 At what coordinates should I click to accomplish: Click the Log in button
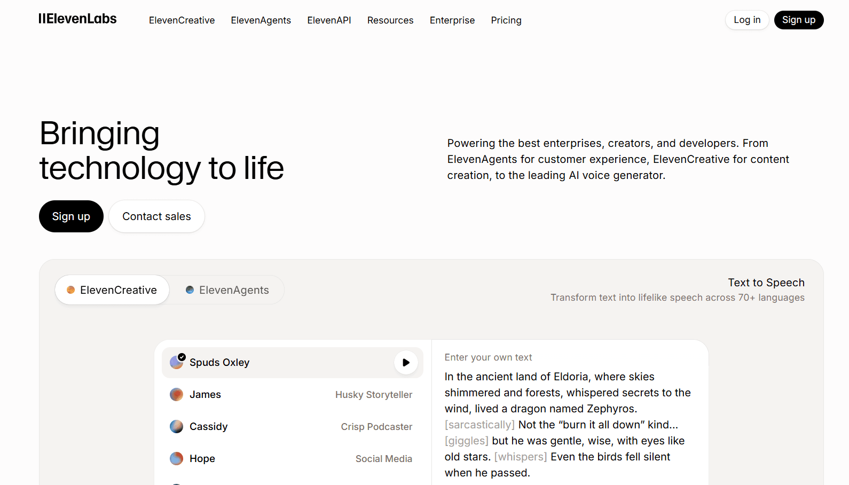[747, 20]
